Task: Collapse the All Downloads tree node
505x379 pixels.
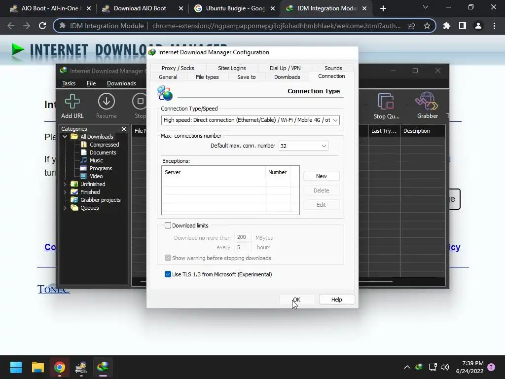Action: 65,137
